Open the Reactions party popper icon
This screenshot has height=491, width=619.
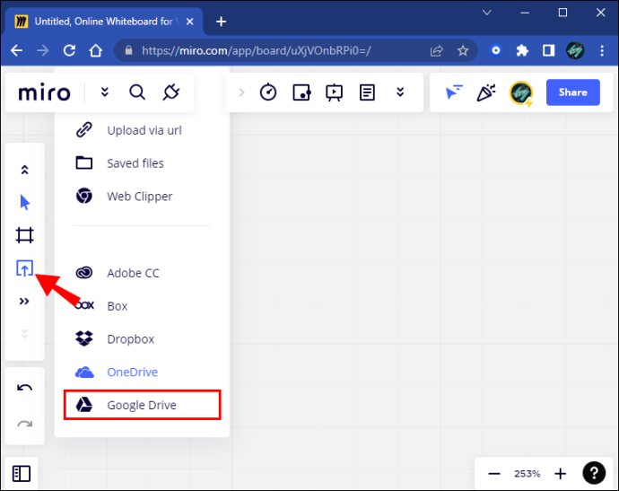point(486,92)
